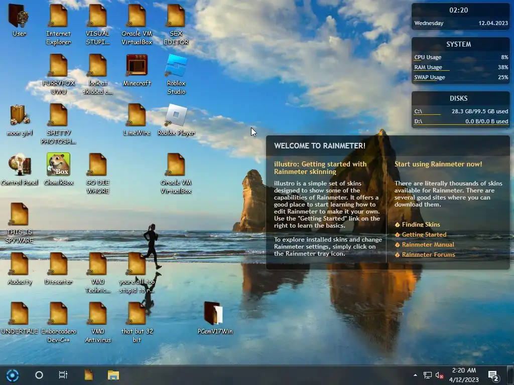This screenshot has height=385, width=514.
Task: Open the Oracle VM VirtualBox icon beside Internet Explorer
Action: 137,24
